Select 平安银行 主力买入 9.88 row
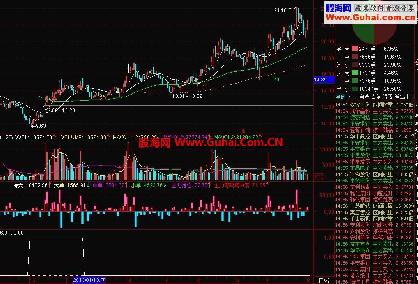This screenshot has height=284, width=418. [374, 263]
